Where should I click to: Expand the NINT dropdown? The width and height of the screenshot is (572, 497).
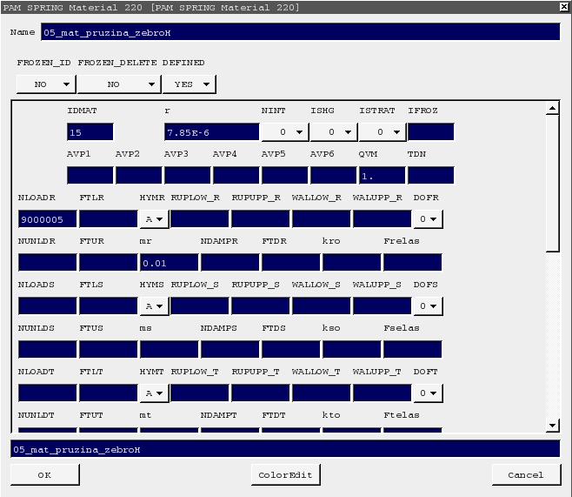(285, 131)
